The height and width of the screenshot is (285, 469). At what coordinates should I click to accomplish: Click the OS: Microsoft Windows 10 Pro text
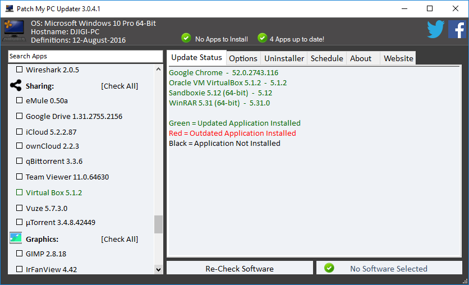[93, 24]
